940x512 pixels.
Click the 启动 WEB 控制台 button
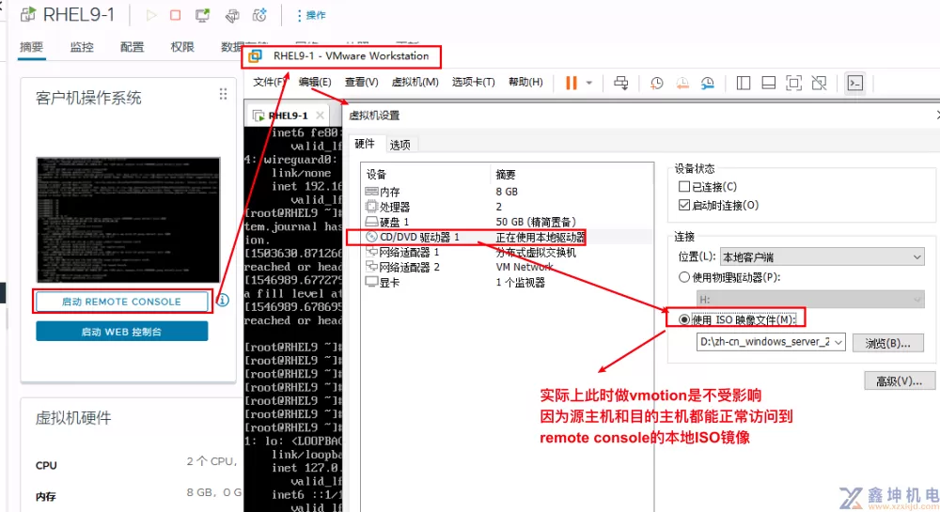pos(121,331)
